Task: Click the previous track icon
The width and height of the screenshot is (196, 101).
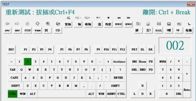Action: [119, 18]
